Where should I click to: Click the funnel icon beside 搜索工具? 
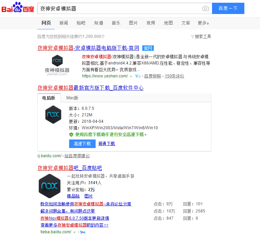click(x=193, y=36)
